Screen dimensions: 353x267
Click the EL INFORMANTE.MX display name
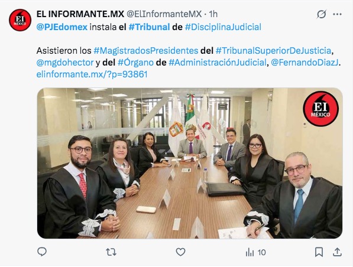pyautogui.click(x=80, y=14)
